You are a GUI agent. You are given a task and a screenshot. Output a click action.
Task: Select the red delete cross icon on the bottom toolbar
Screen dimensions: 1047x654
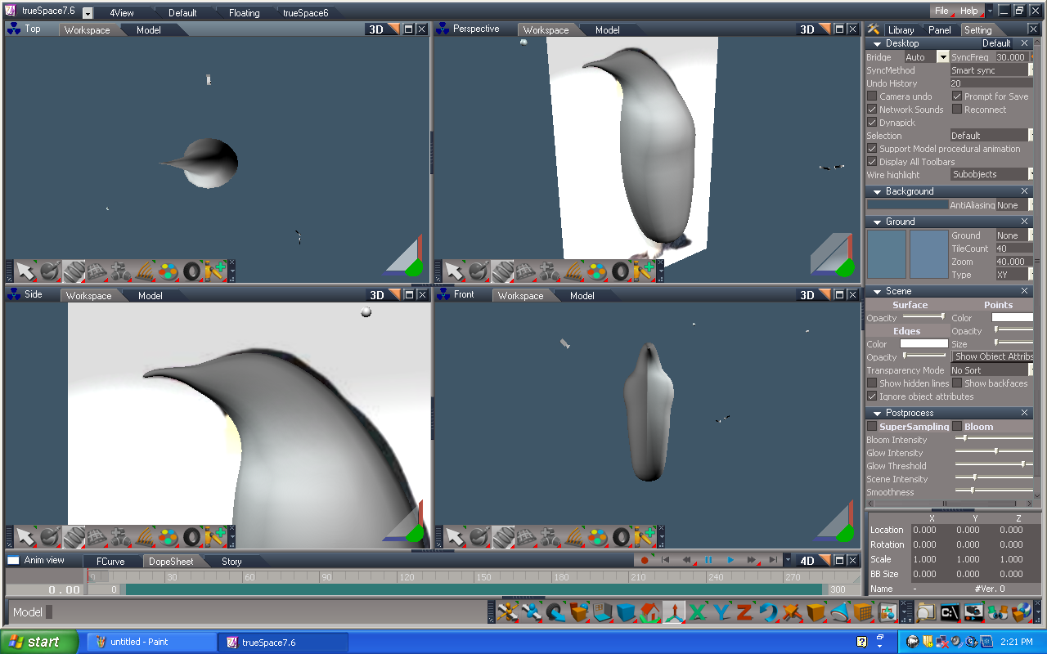(790, 611)
